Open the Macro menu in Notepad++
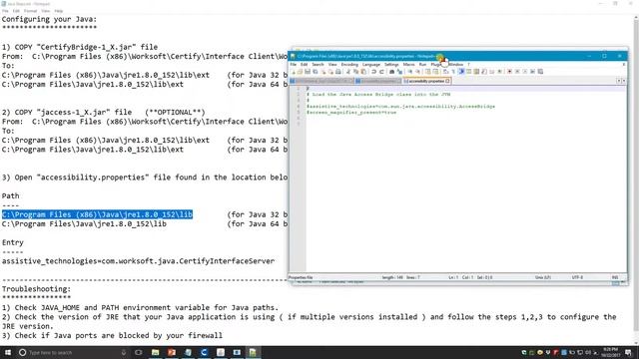639x359 pixels. pos(408,64)
